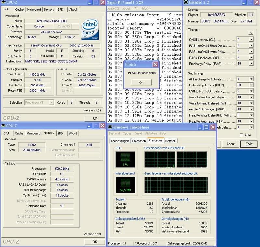The height and width of the screenshot is (247, 260).
Task: Open the CAS# Latency (tCL) dropdown
Action: pos(251,39)
